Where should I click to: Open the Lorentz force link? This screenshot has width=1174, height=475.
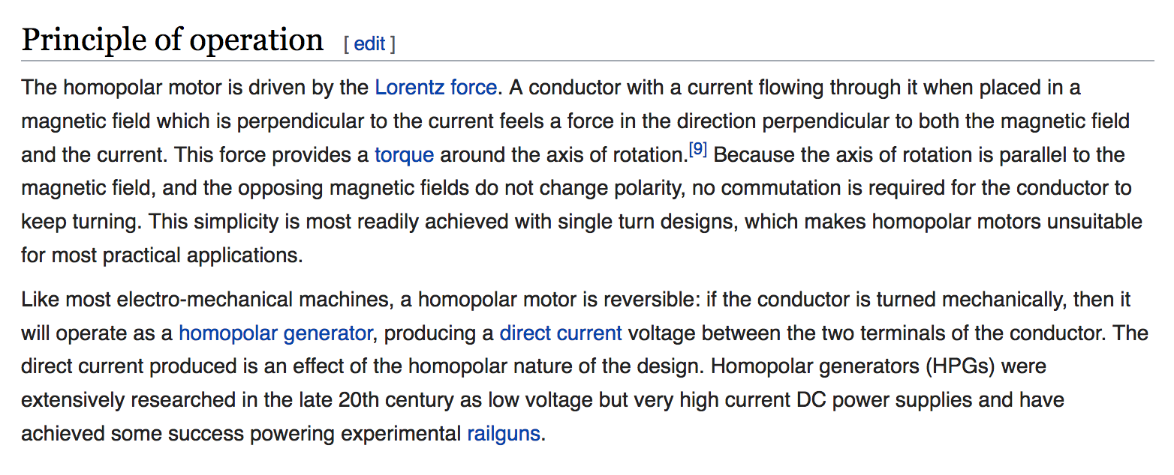click(435, 88)
